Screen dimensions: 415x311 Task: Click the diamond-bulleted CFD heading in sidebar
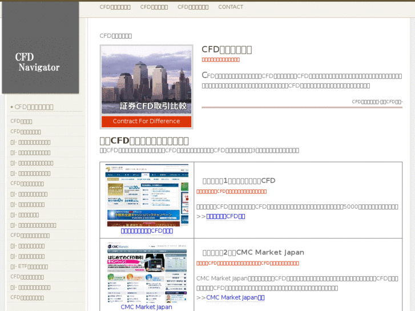coord(32,107)
